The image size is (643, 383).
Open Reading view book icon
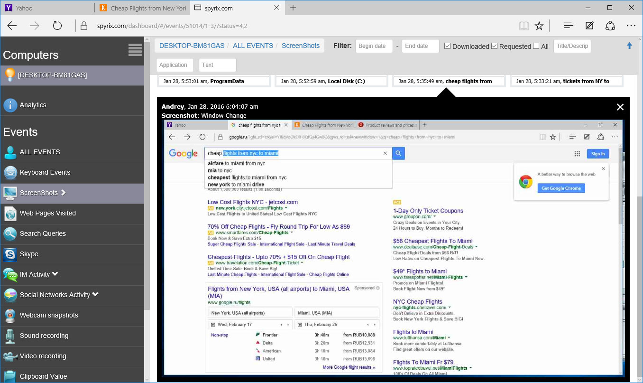pyautogui.click(x=524, y=26)
